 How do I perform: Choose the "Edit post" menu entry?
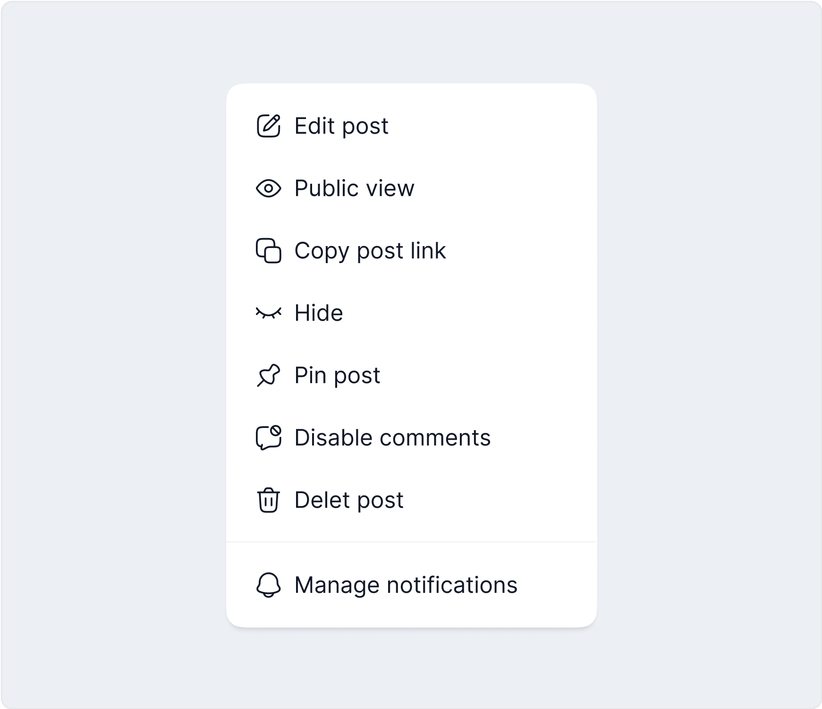click(x=341, y=126)
